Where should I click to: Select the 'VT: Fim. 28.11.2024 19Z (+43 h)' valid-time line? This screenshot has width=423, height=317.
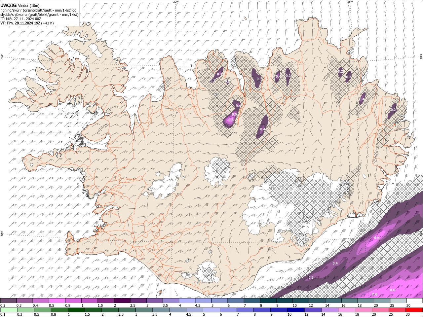[x=27, y=23]
